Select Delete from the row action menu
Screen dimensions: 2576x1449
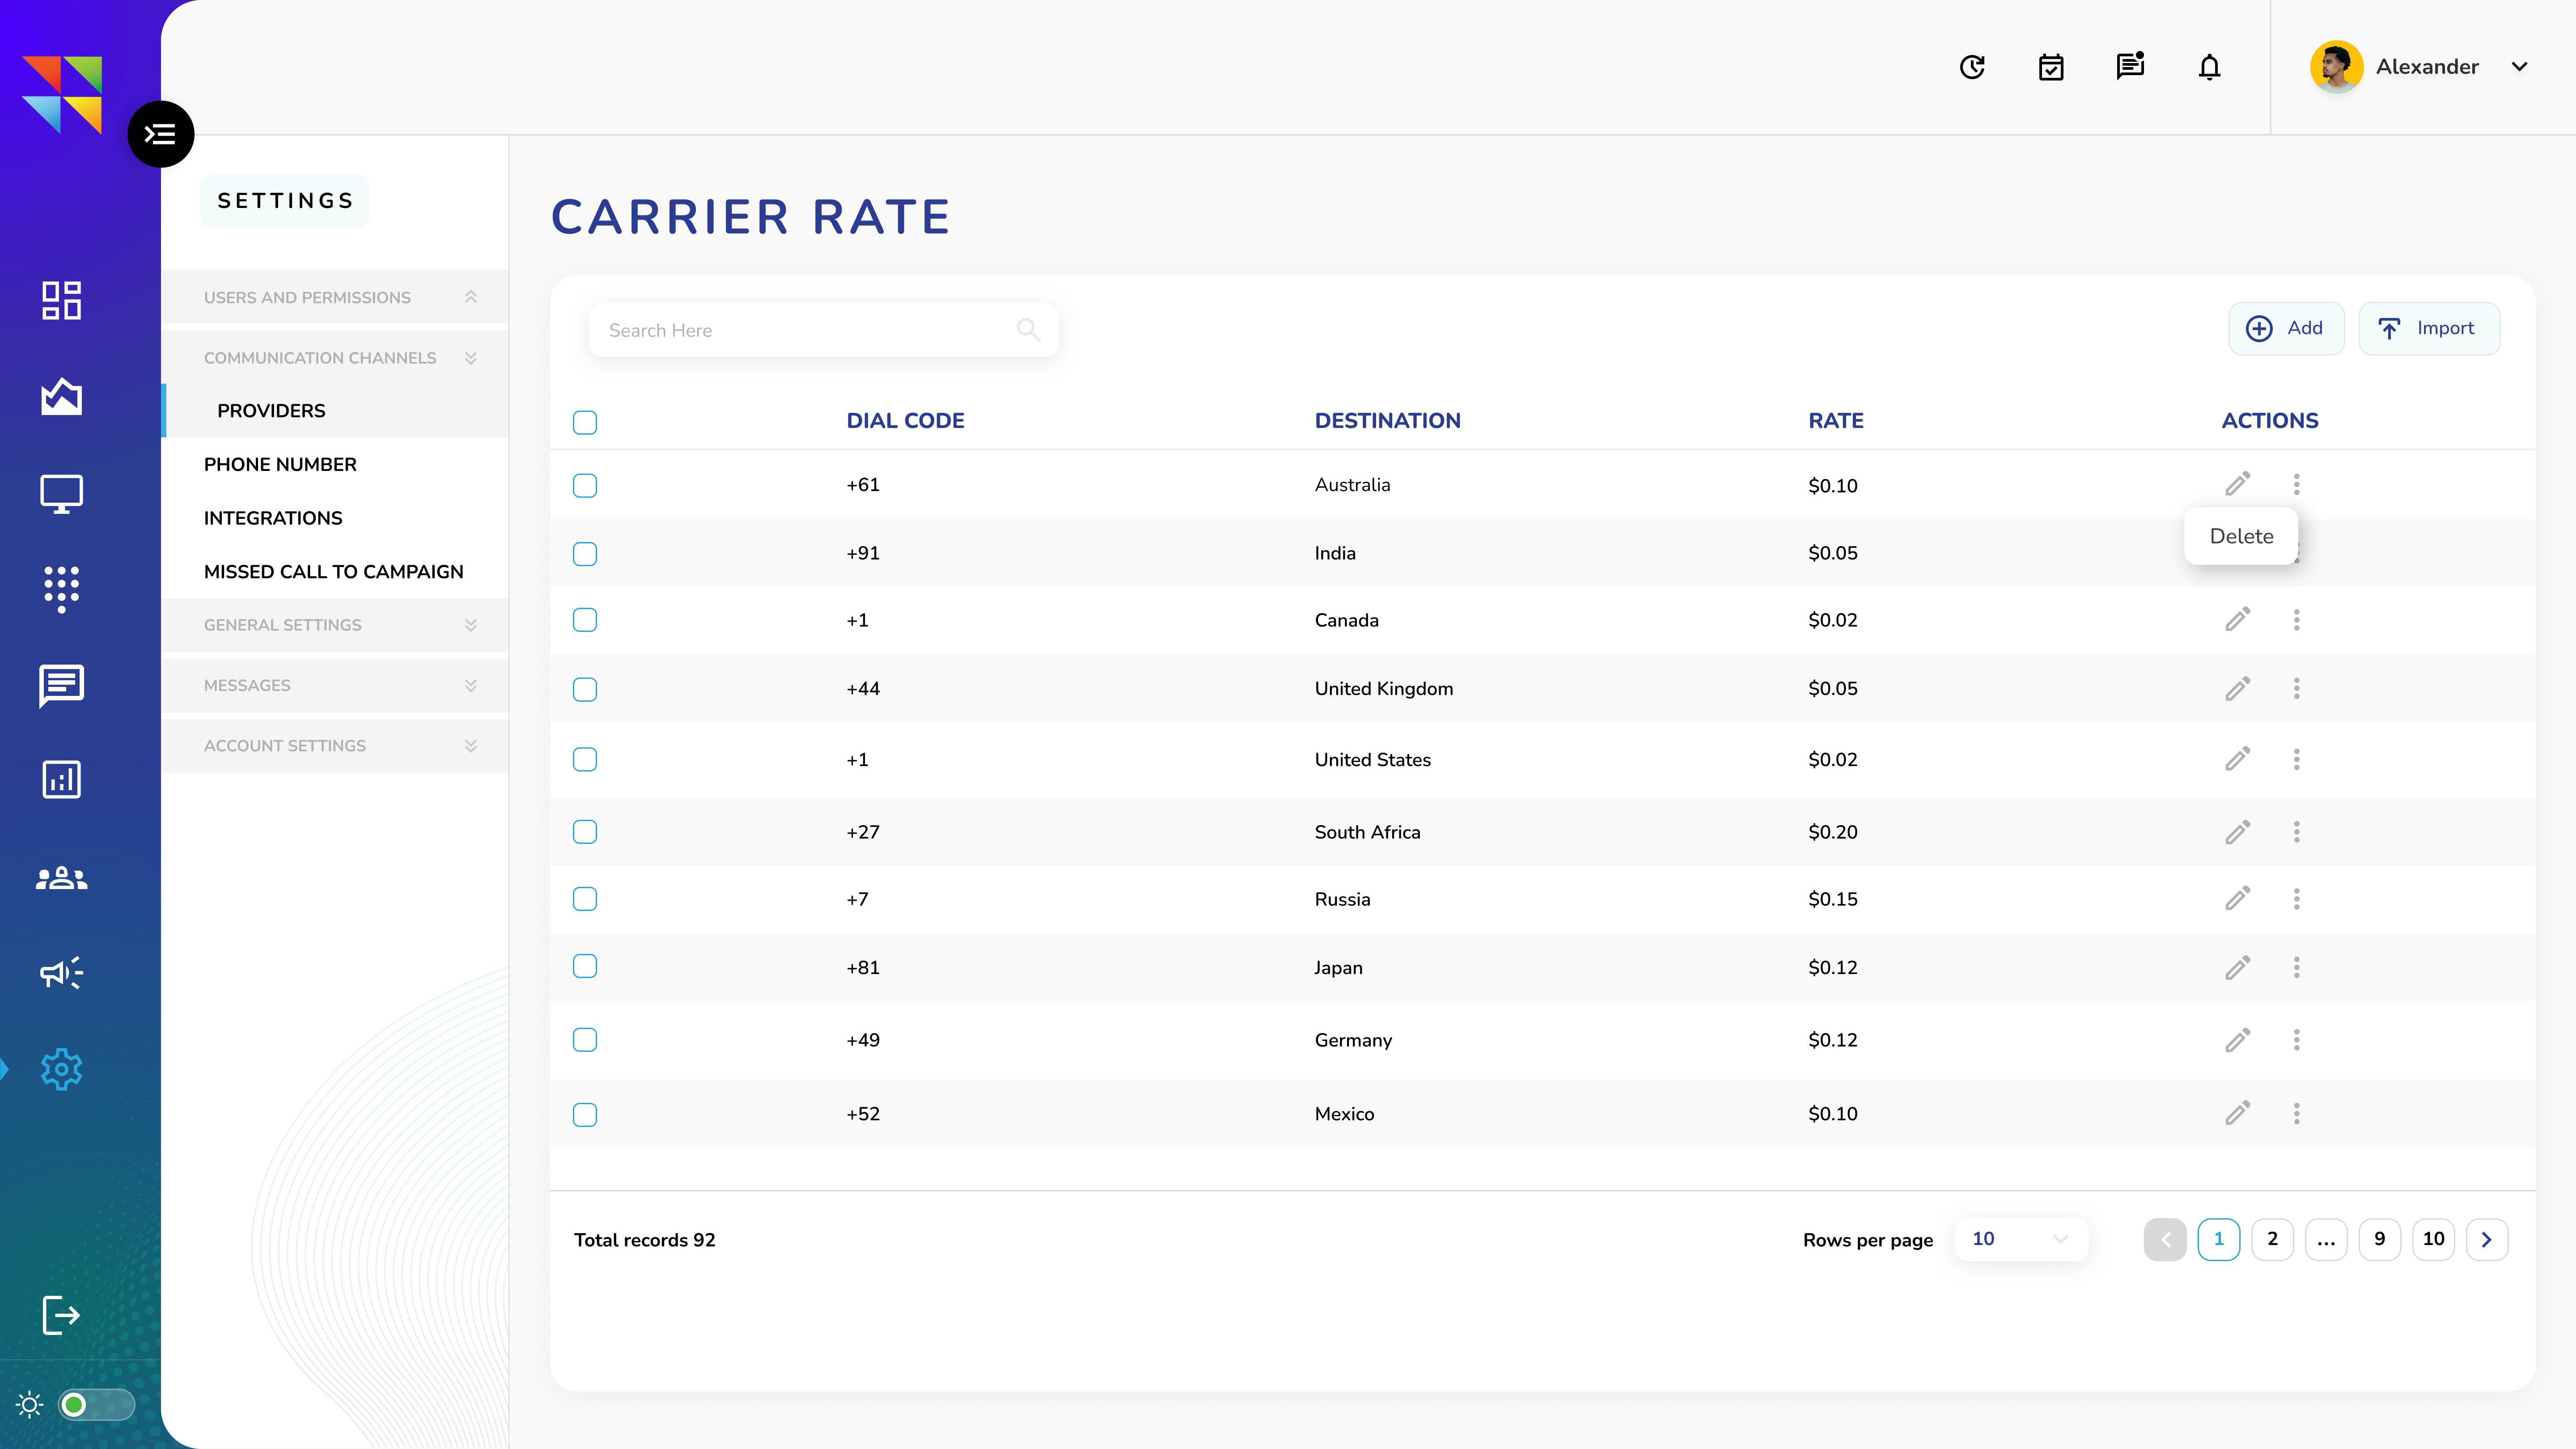[x=2241, y=536]
